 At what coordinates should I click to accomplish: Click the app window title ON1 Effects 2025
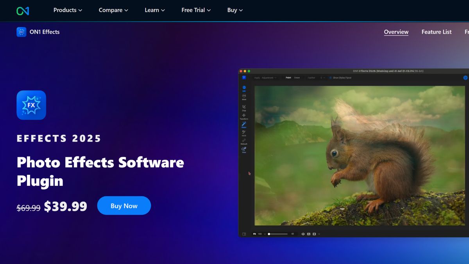coord(388,71)
